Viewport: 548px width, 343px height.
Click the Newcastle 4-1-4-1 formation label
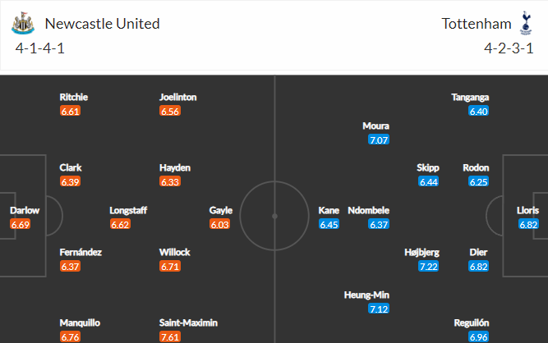40,48
